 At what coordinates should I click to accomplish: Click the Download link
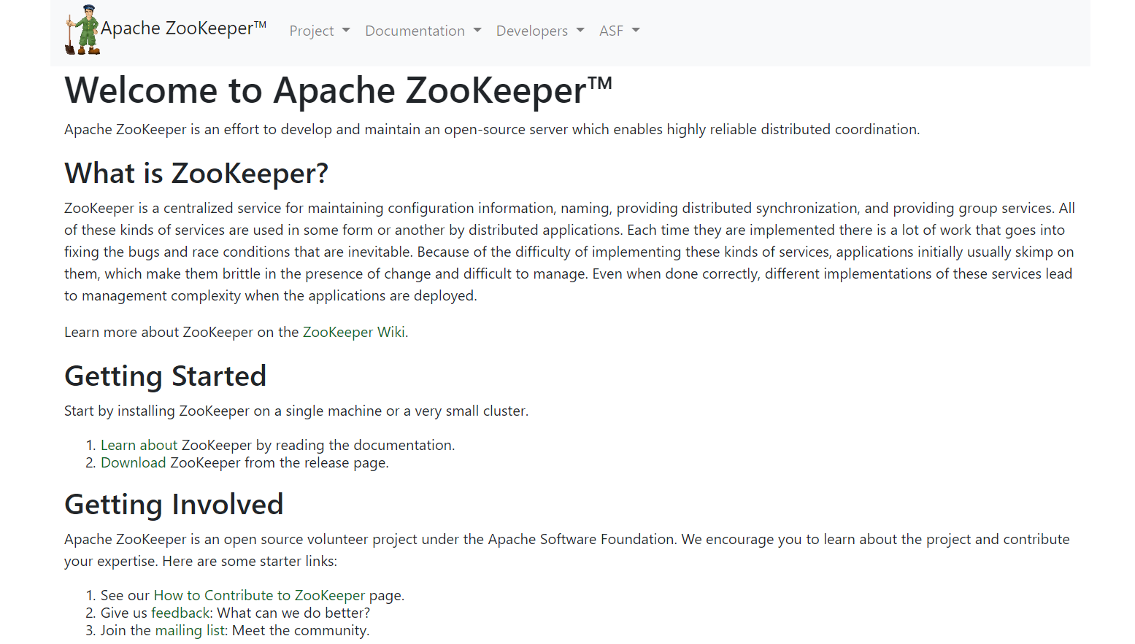pyautogui.click(x=134, y=462)
